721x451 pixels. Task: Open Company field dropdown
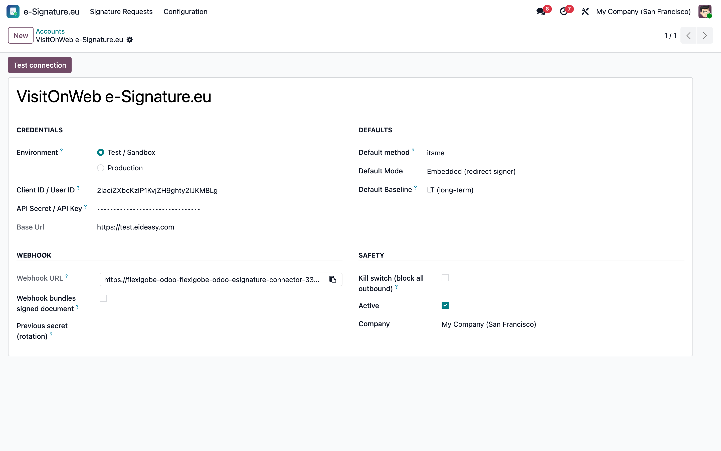[563, 324]
